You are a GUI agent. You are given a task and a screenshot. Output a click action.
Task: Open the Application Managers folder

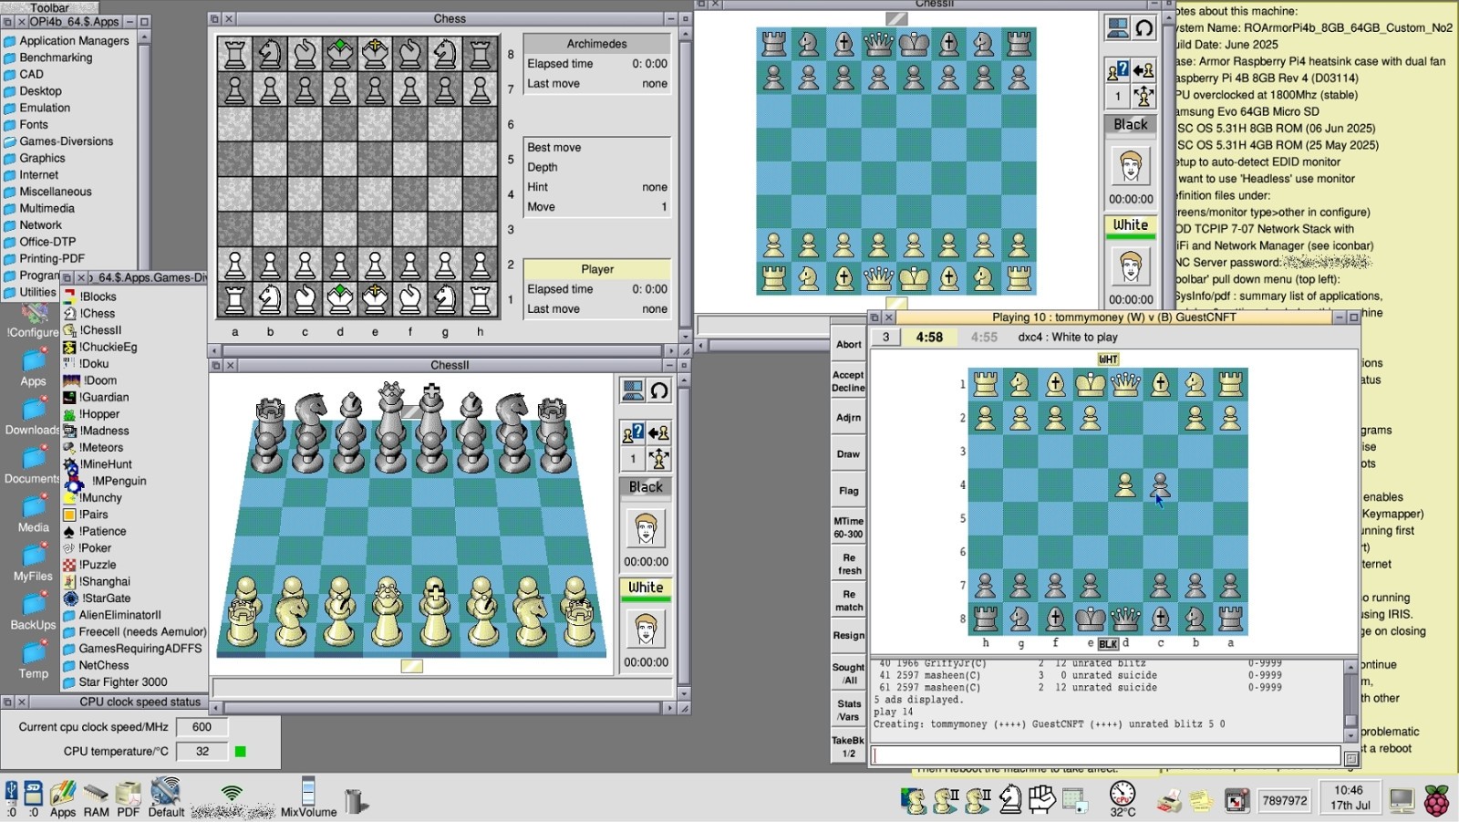coord(74,41)
